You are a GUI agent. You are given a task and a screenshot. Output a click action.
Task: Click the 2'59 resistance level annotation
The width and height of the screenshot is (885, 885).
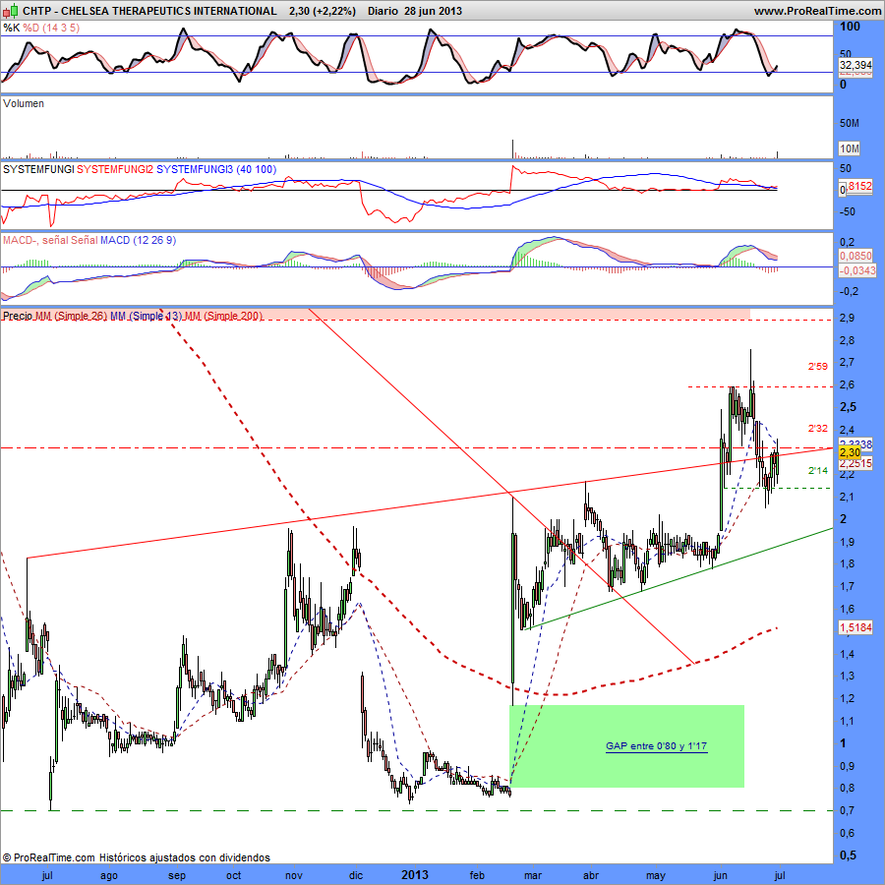[x=818, y=367]
